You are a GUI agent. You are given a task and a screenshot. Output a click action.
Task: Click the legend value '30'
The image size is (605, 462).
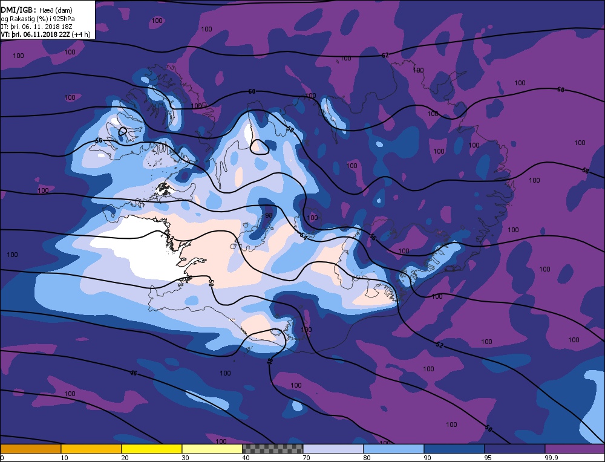coord(185,458)
